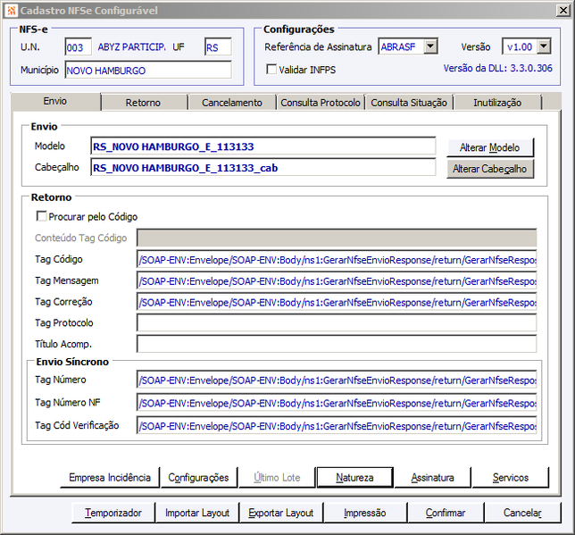Switch to Inutilização tab
The height and width of the screenshot is (535, 575).
497,103
